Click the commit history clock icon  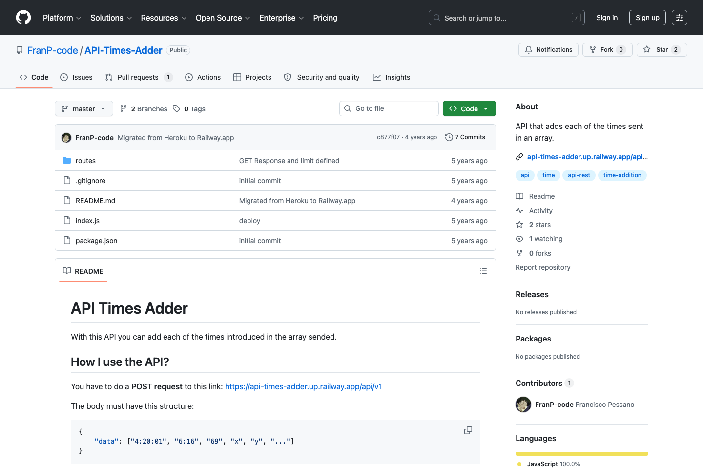click(449, 137)
